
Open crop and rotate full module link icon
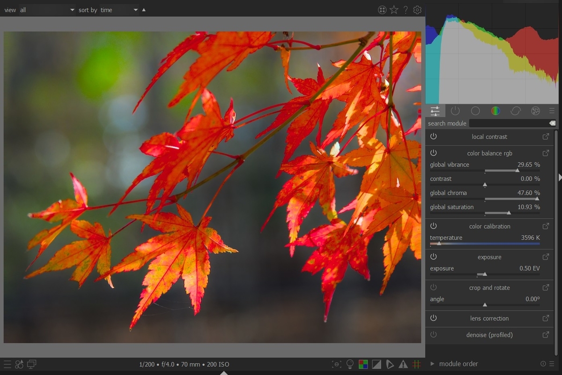[x=546, y=287]
